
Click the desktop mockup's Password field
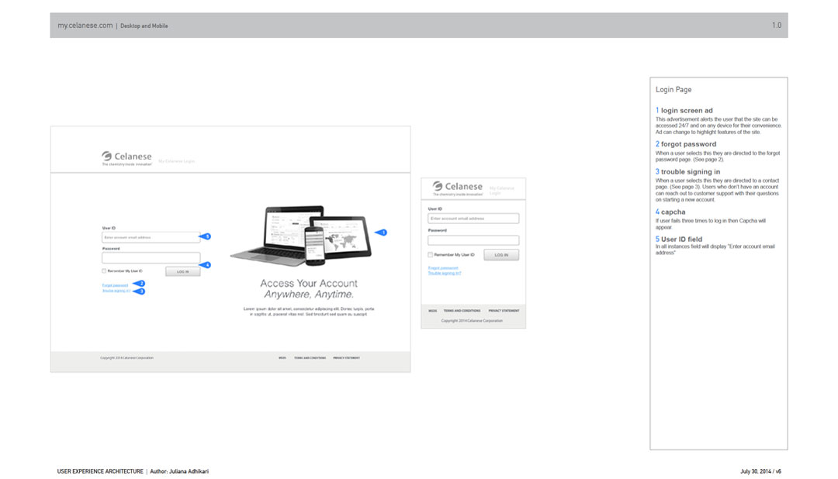[x=151, y=257]
